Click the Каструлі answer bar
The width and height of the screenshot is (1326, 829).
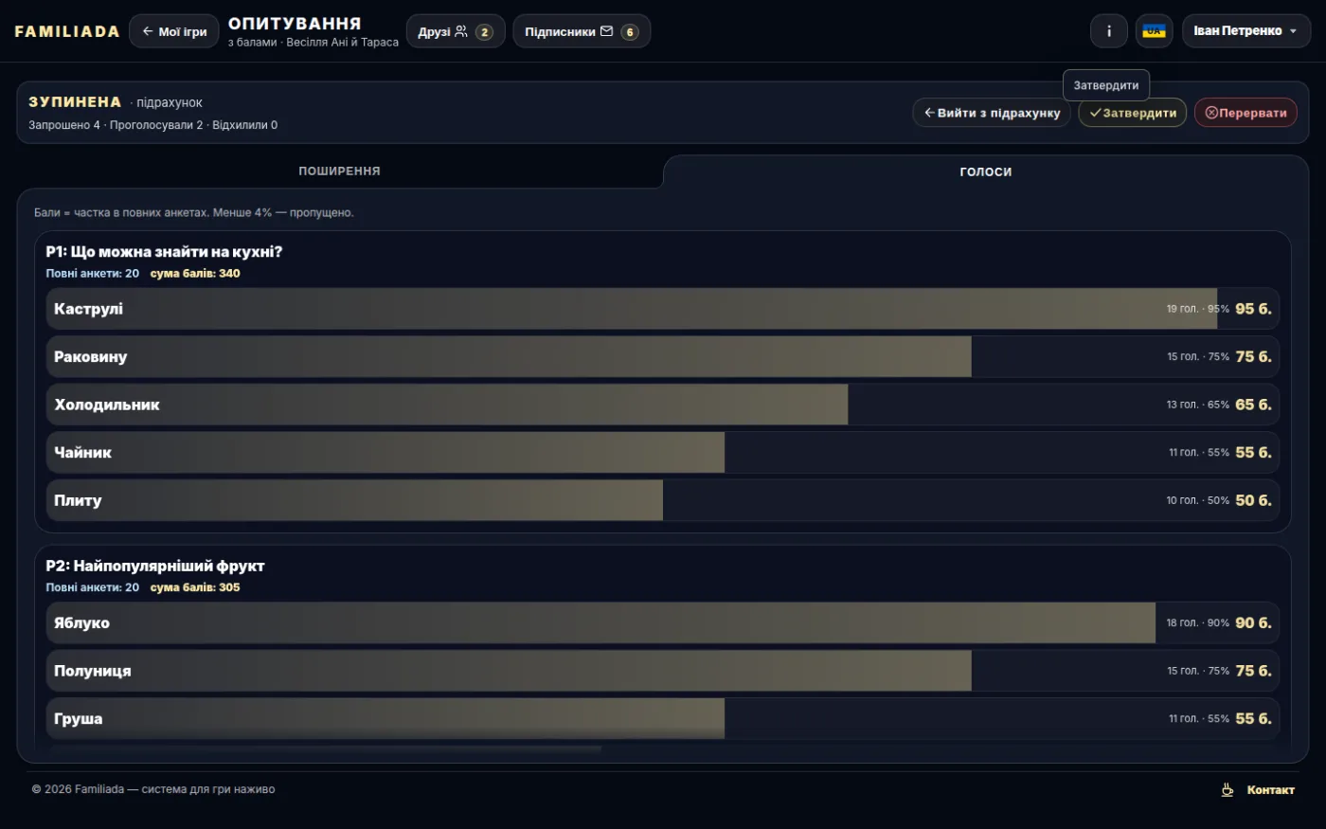coord(663,309)
